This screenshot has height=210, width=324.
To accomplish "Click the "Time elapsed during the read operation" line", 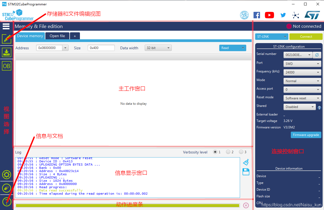I will (x=83, y=194).
